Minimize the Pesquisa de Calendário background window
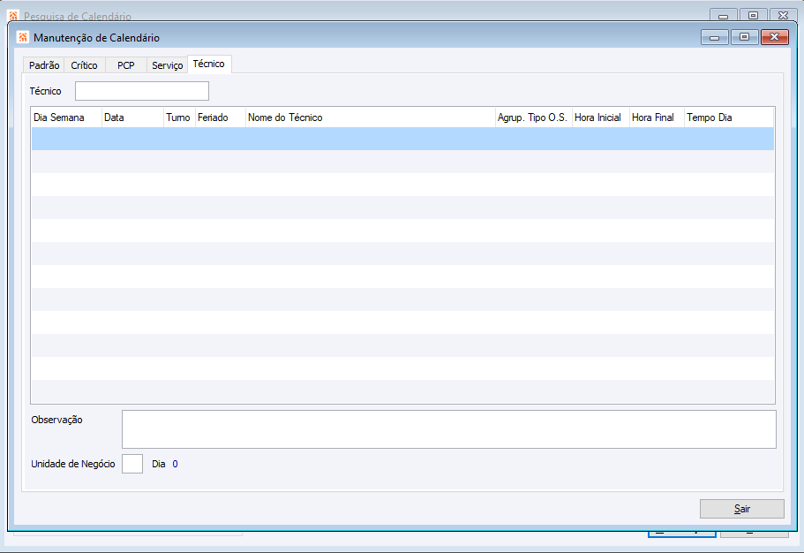This screenshot has height=553, width=804. pos(723,15)
